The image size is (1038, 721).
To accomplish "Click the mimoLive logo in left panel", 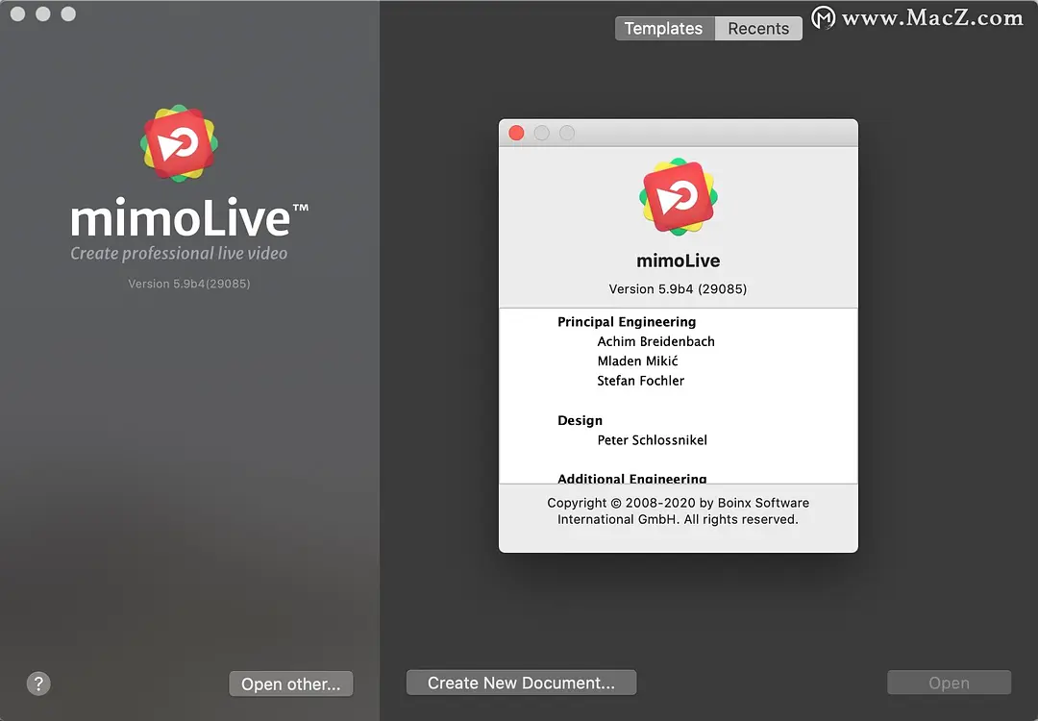I will 179,143.
